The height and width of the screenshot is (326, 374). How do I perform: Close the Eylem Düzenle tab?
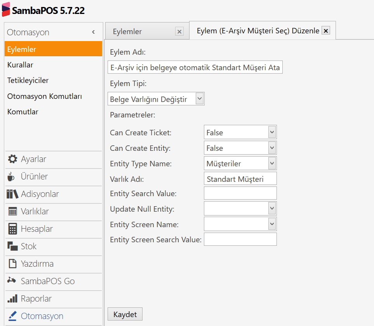(326, 31)
